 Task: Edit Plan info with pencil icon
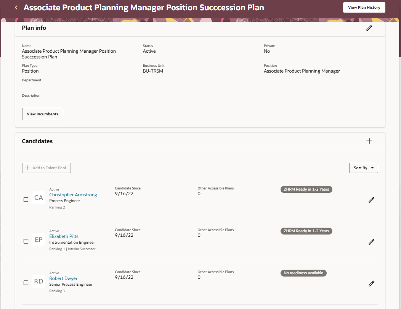(369, 28)
